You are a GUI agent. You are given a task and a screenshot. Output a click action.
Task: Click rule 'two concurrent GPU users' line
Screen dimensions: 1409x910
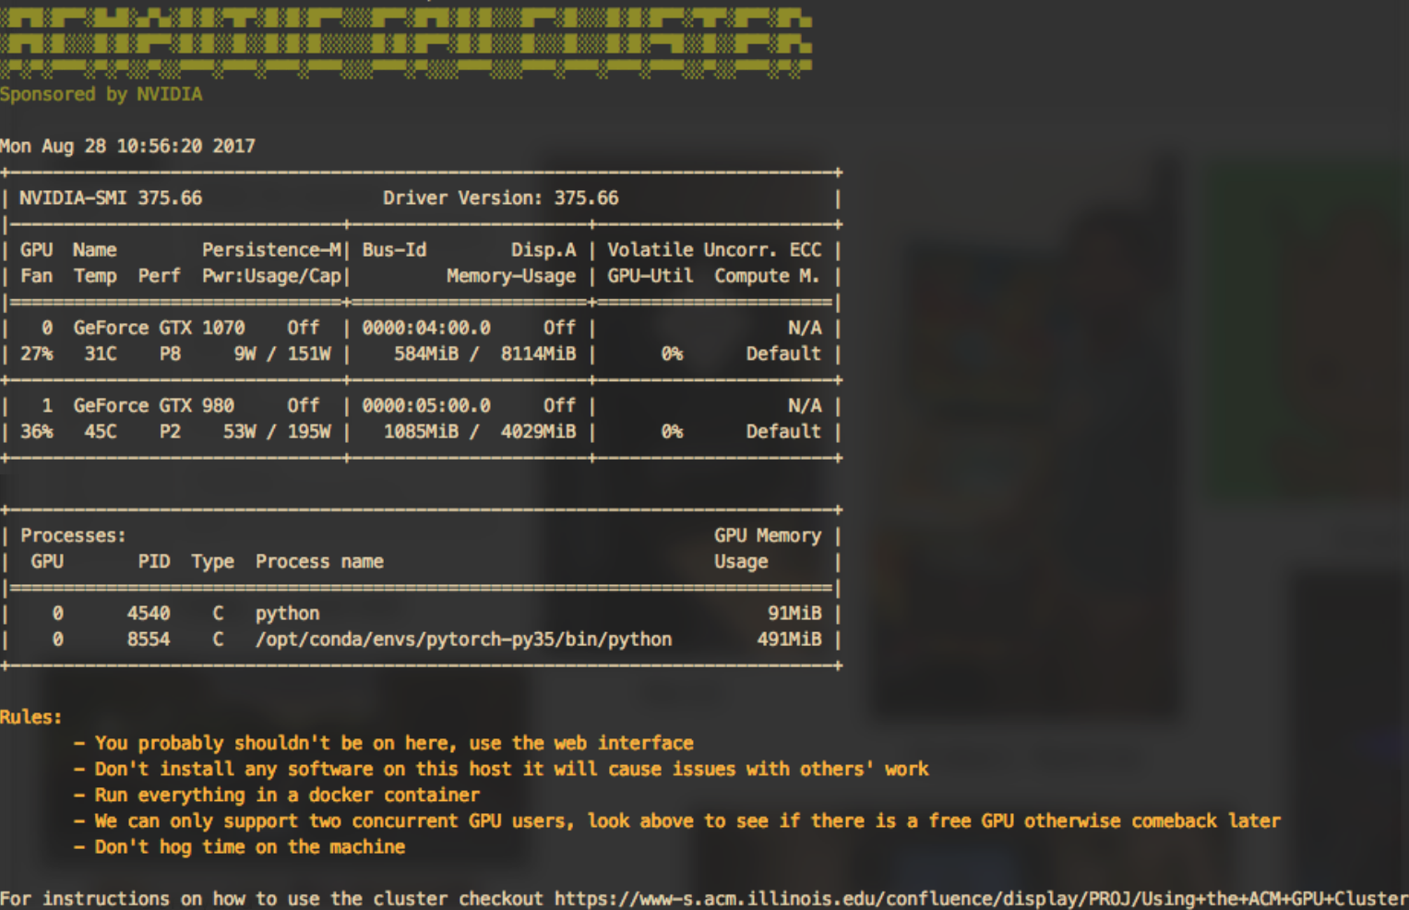tap(677, 820)
